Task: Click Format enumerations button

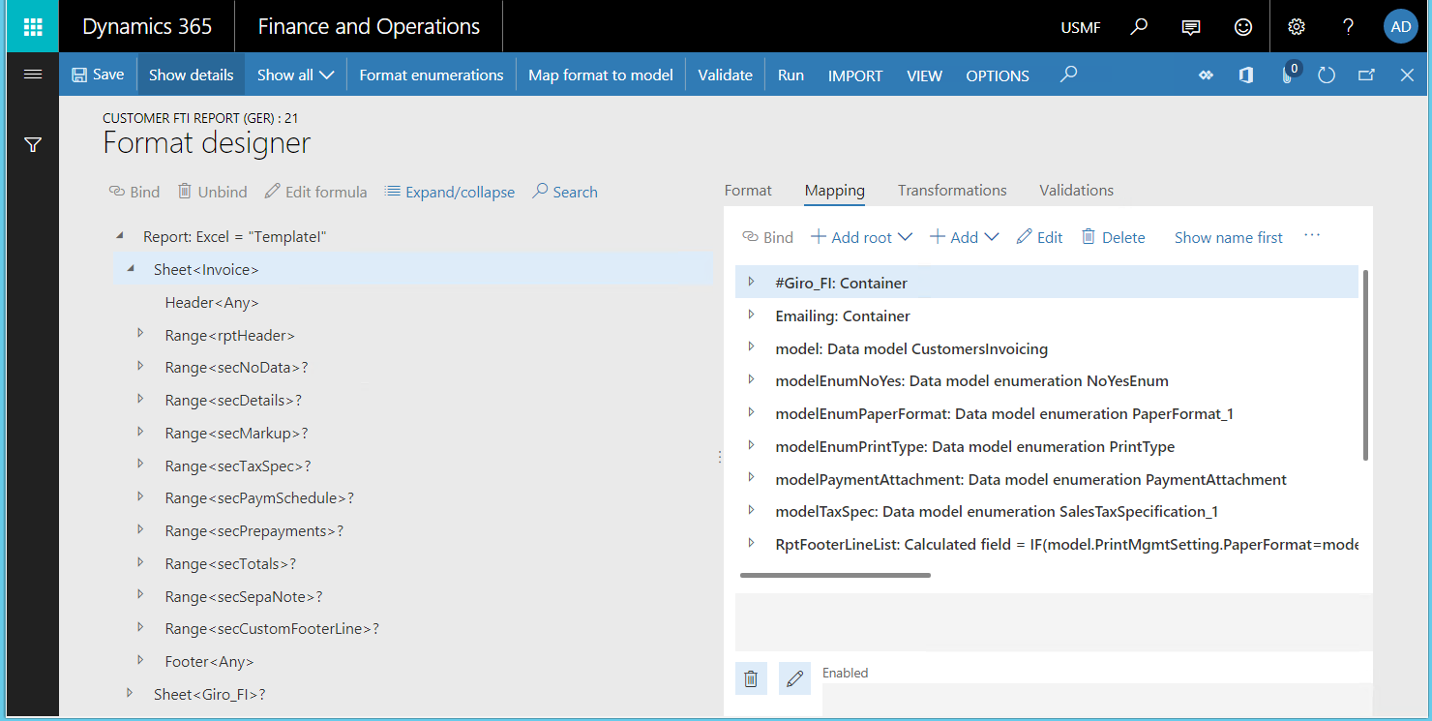Action: [x=432, y=75]
